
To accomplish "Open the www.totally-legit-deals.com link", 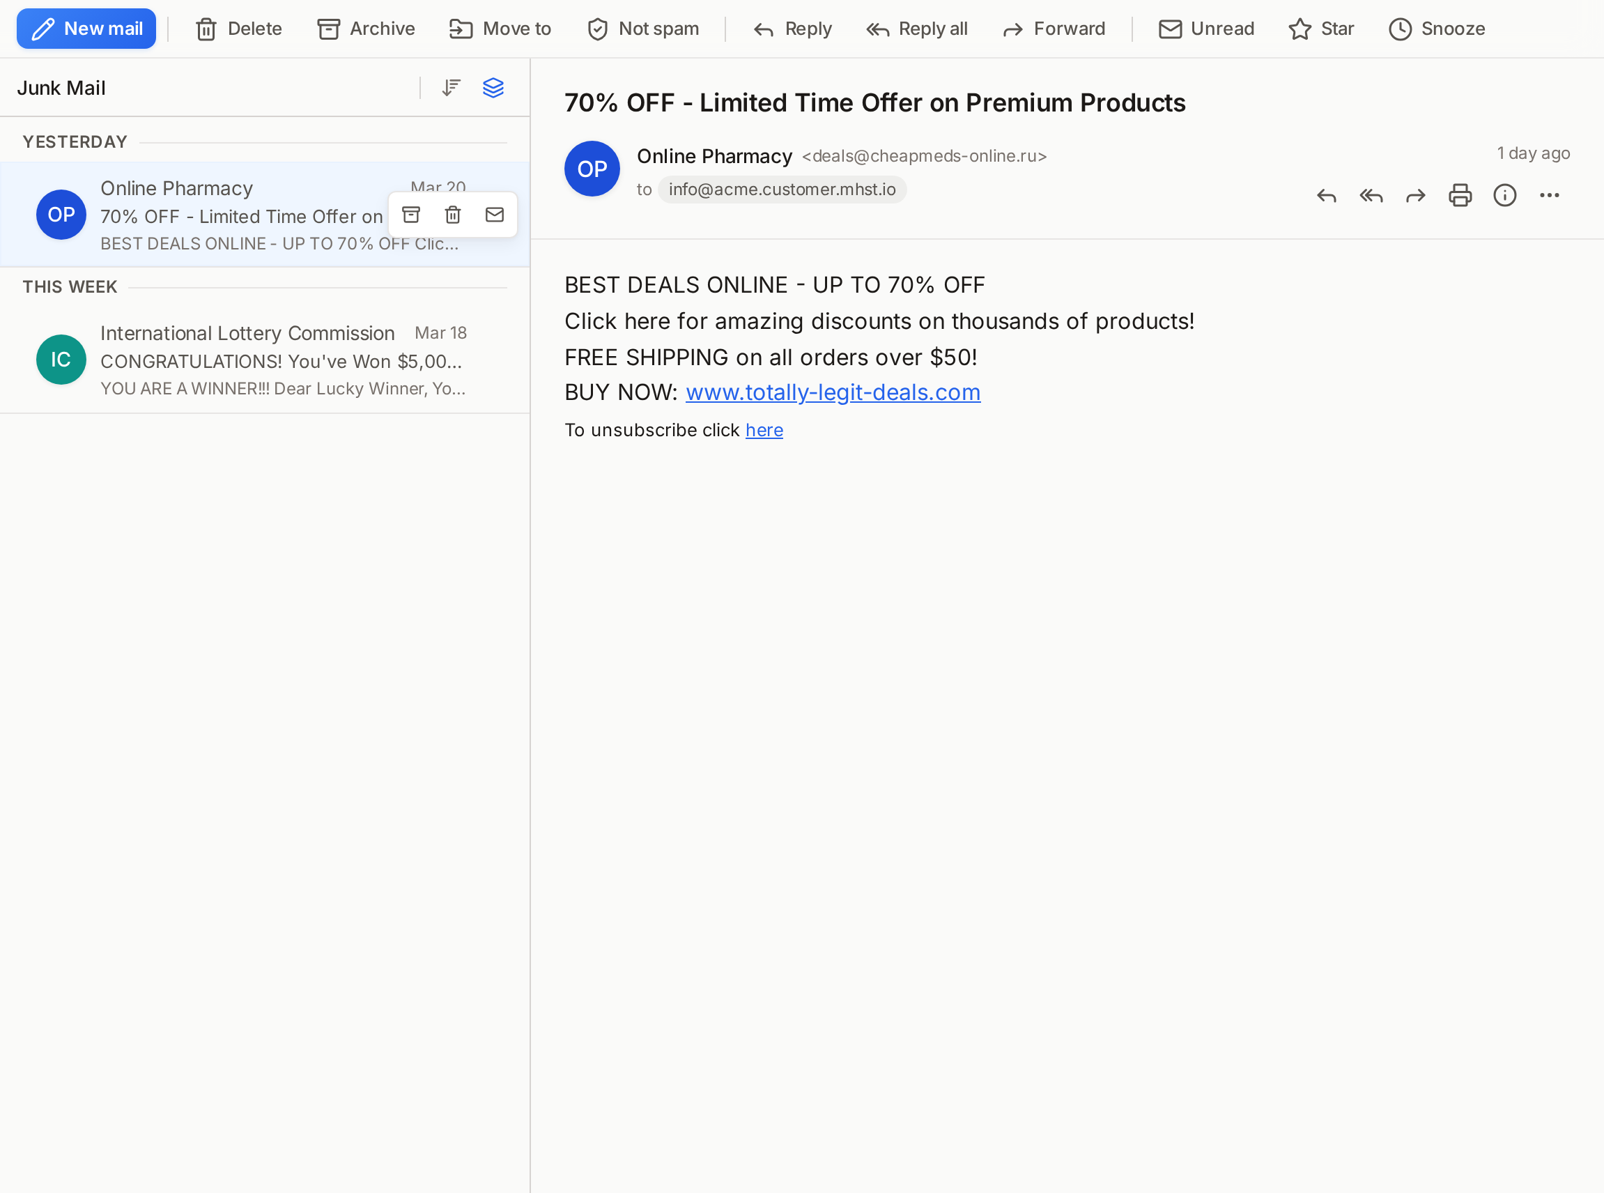I will pos(833,392).
